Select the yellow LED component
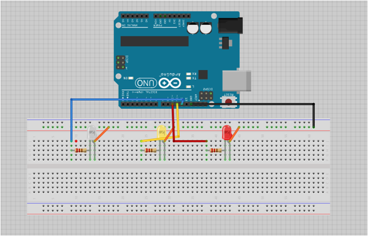This screenshot has height=236, width=368. tap(161, 132)
